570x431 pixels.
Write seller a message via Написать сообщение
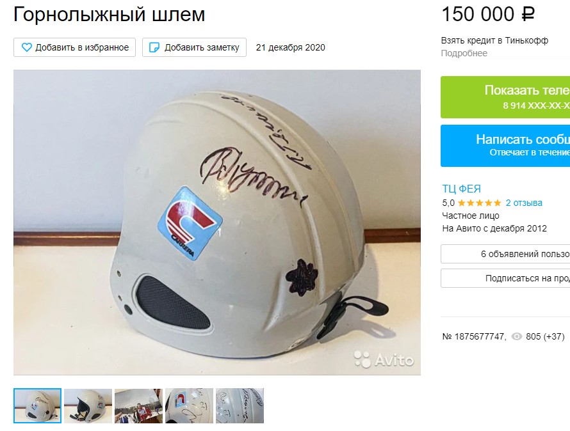[x=505, y=146]
